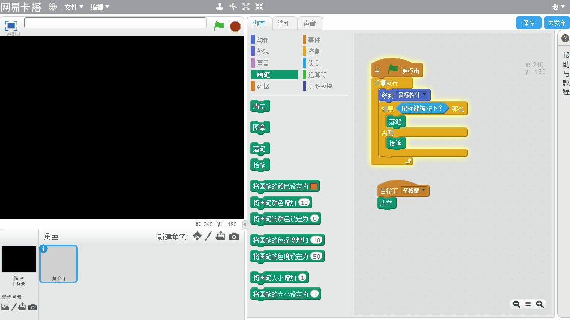
Task: Paint a new sprite
Action: click(x=208, y=236)
